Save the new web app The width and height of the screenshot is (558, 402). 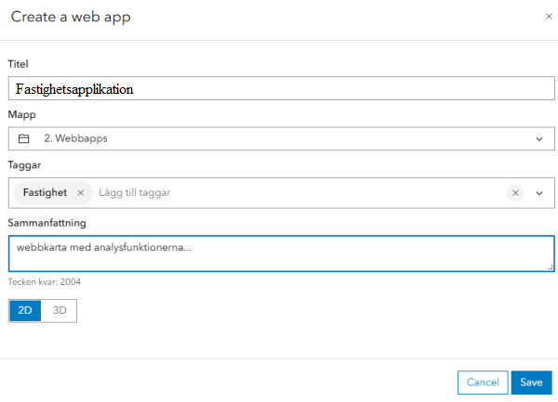click(x=531, y=382)
